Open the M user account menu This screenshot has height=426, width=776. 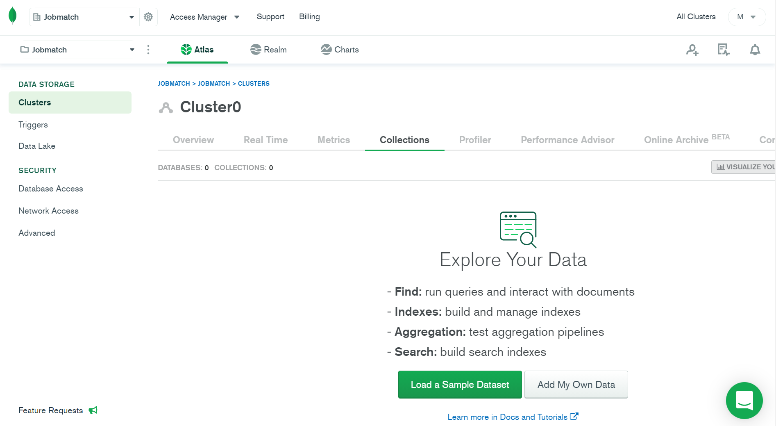(x=747, y=17)
